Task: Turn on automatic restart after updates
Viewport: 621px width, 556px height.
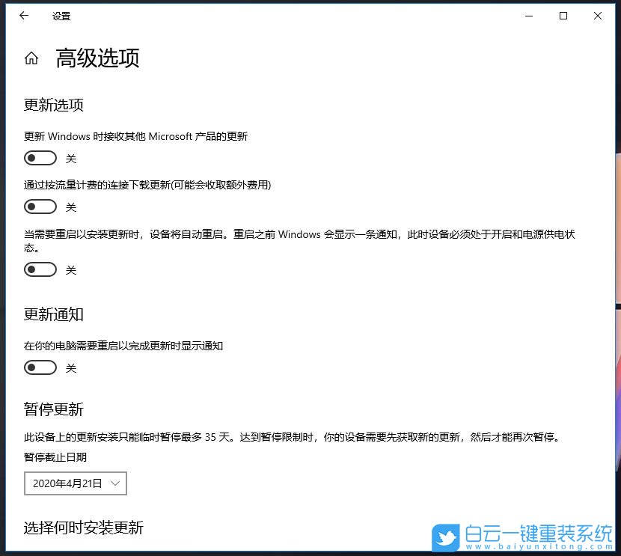Action: [40, 269]
